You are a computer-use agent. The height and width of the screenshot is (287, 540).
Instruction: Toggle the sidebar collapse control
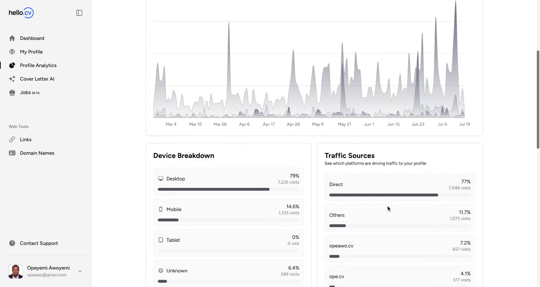[x=79, y=13]
